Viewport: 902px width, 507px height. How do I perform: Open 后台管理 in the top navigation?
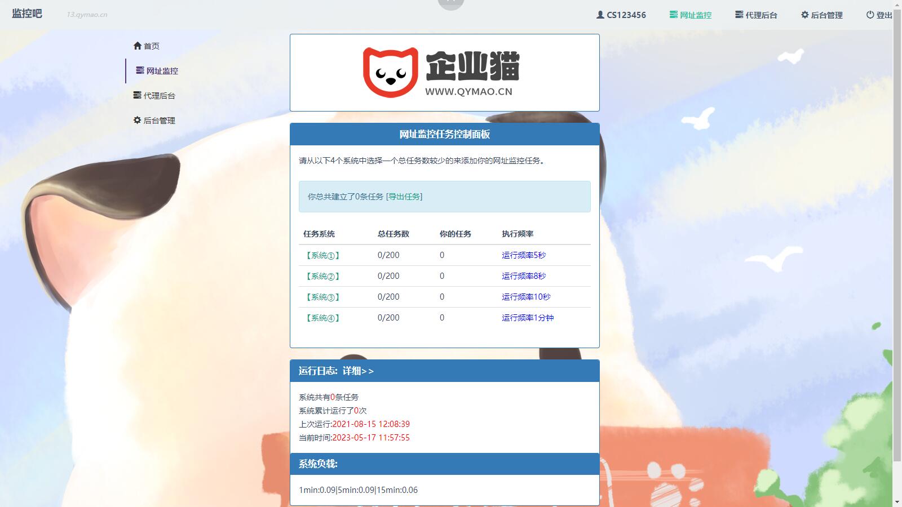click(822, 15)
